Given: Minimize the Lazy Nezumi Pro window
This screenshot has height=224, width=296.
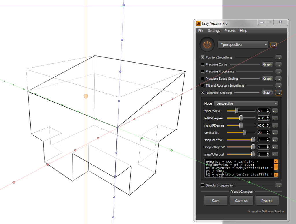Looking at the screenshot, I should (x=262, y=22).
